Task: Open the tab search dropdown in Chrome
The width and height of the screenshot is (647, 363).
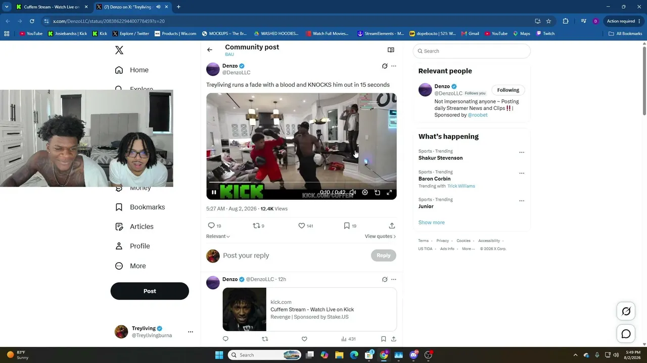Action: [7, 7]
